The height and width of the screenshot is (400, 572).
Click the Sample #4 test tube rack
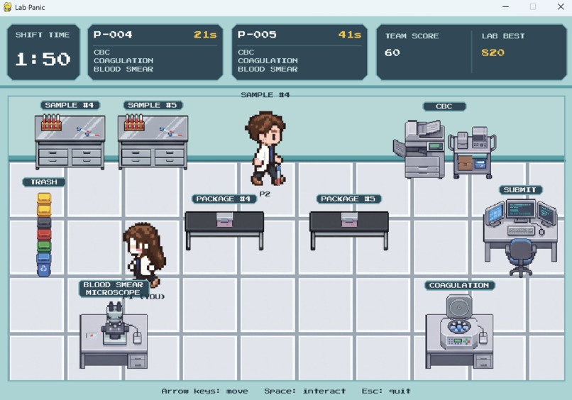click(x=51, y=122)
